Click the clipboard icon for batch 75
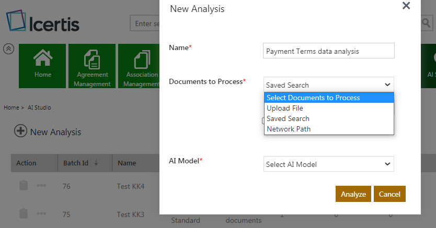 click(24, 214)
